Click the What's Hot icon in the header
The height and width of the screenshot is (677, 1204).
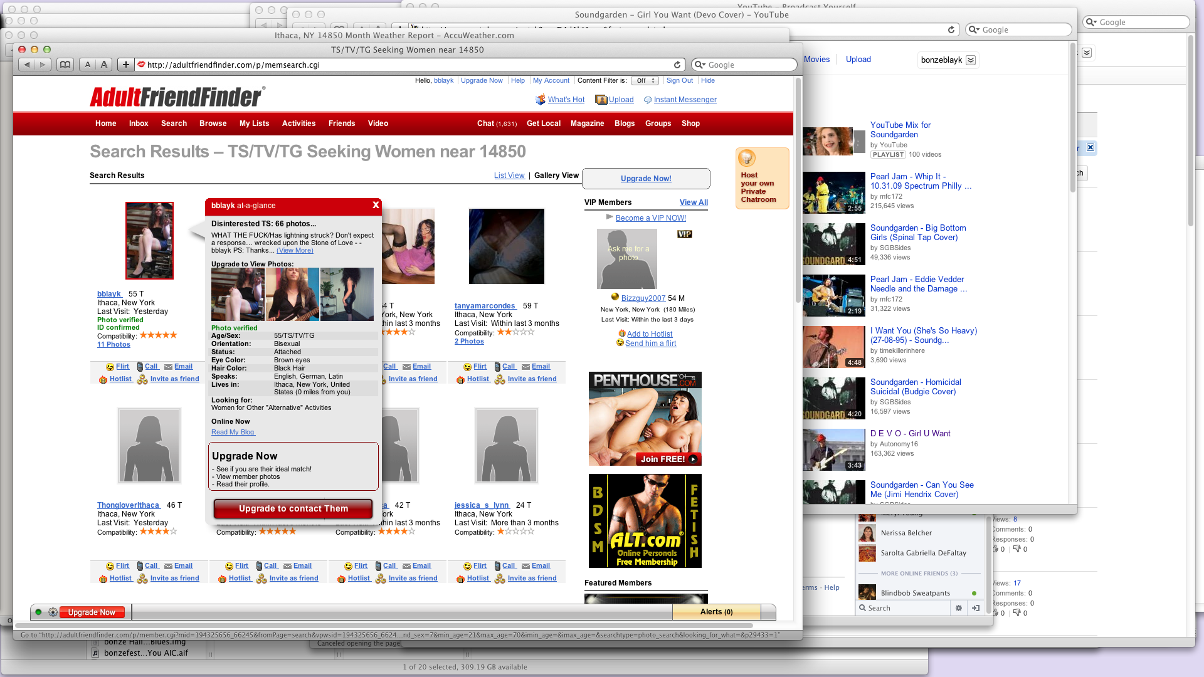[x=540, y=100]
